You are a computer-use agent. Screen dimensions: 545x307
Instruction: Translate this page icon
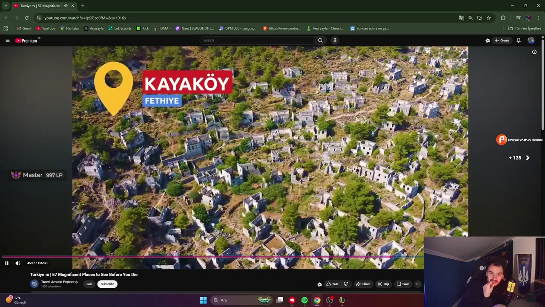coord(461,18)
